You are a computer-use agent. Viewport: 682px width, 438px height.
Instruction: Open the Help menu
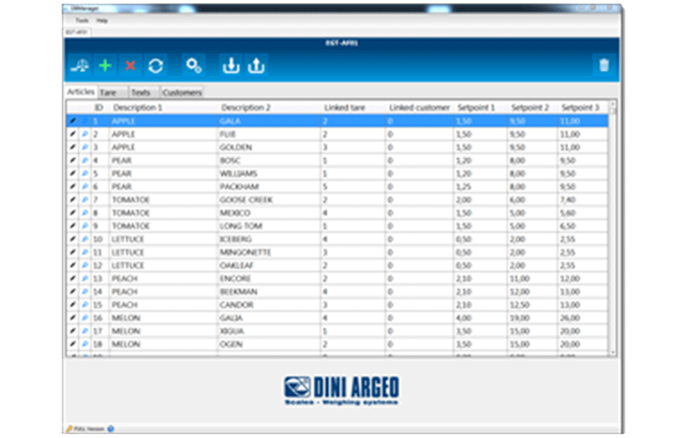point(102,21)
